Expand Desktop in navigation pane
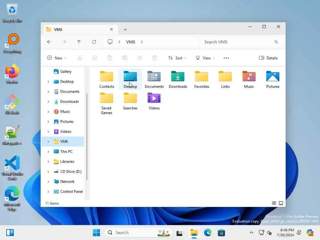 pos(48,82)
